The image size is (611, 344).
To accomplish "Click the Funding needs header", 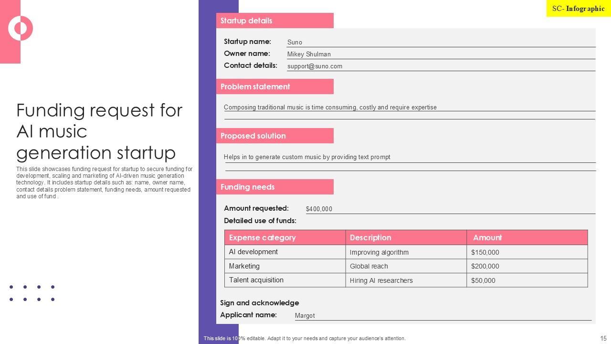I will (x=274, y=187).
